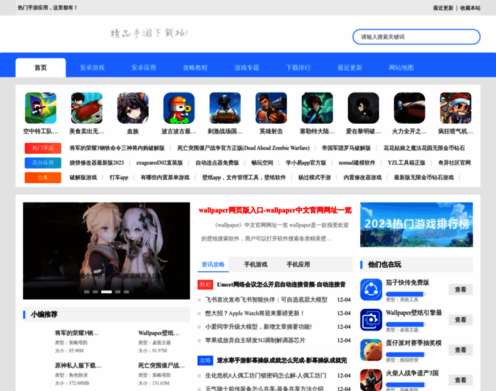Open the 火力全开之 game icon
Screen dimensions: 496x391
click(409, 108)
